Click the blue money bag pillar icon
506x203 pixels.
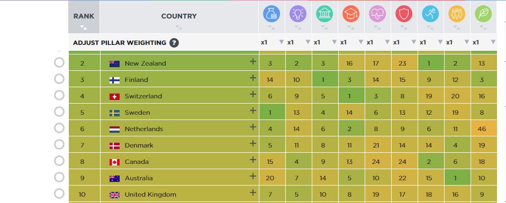[272, 14]
